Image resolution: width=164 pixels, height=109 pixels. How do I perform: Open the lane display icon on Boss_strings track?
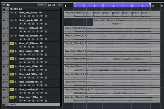tap(46, 55)
